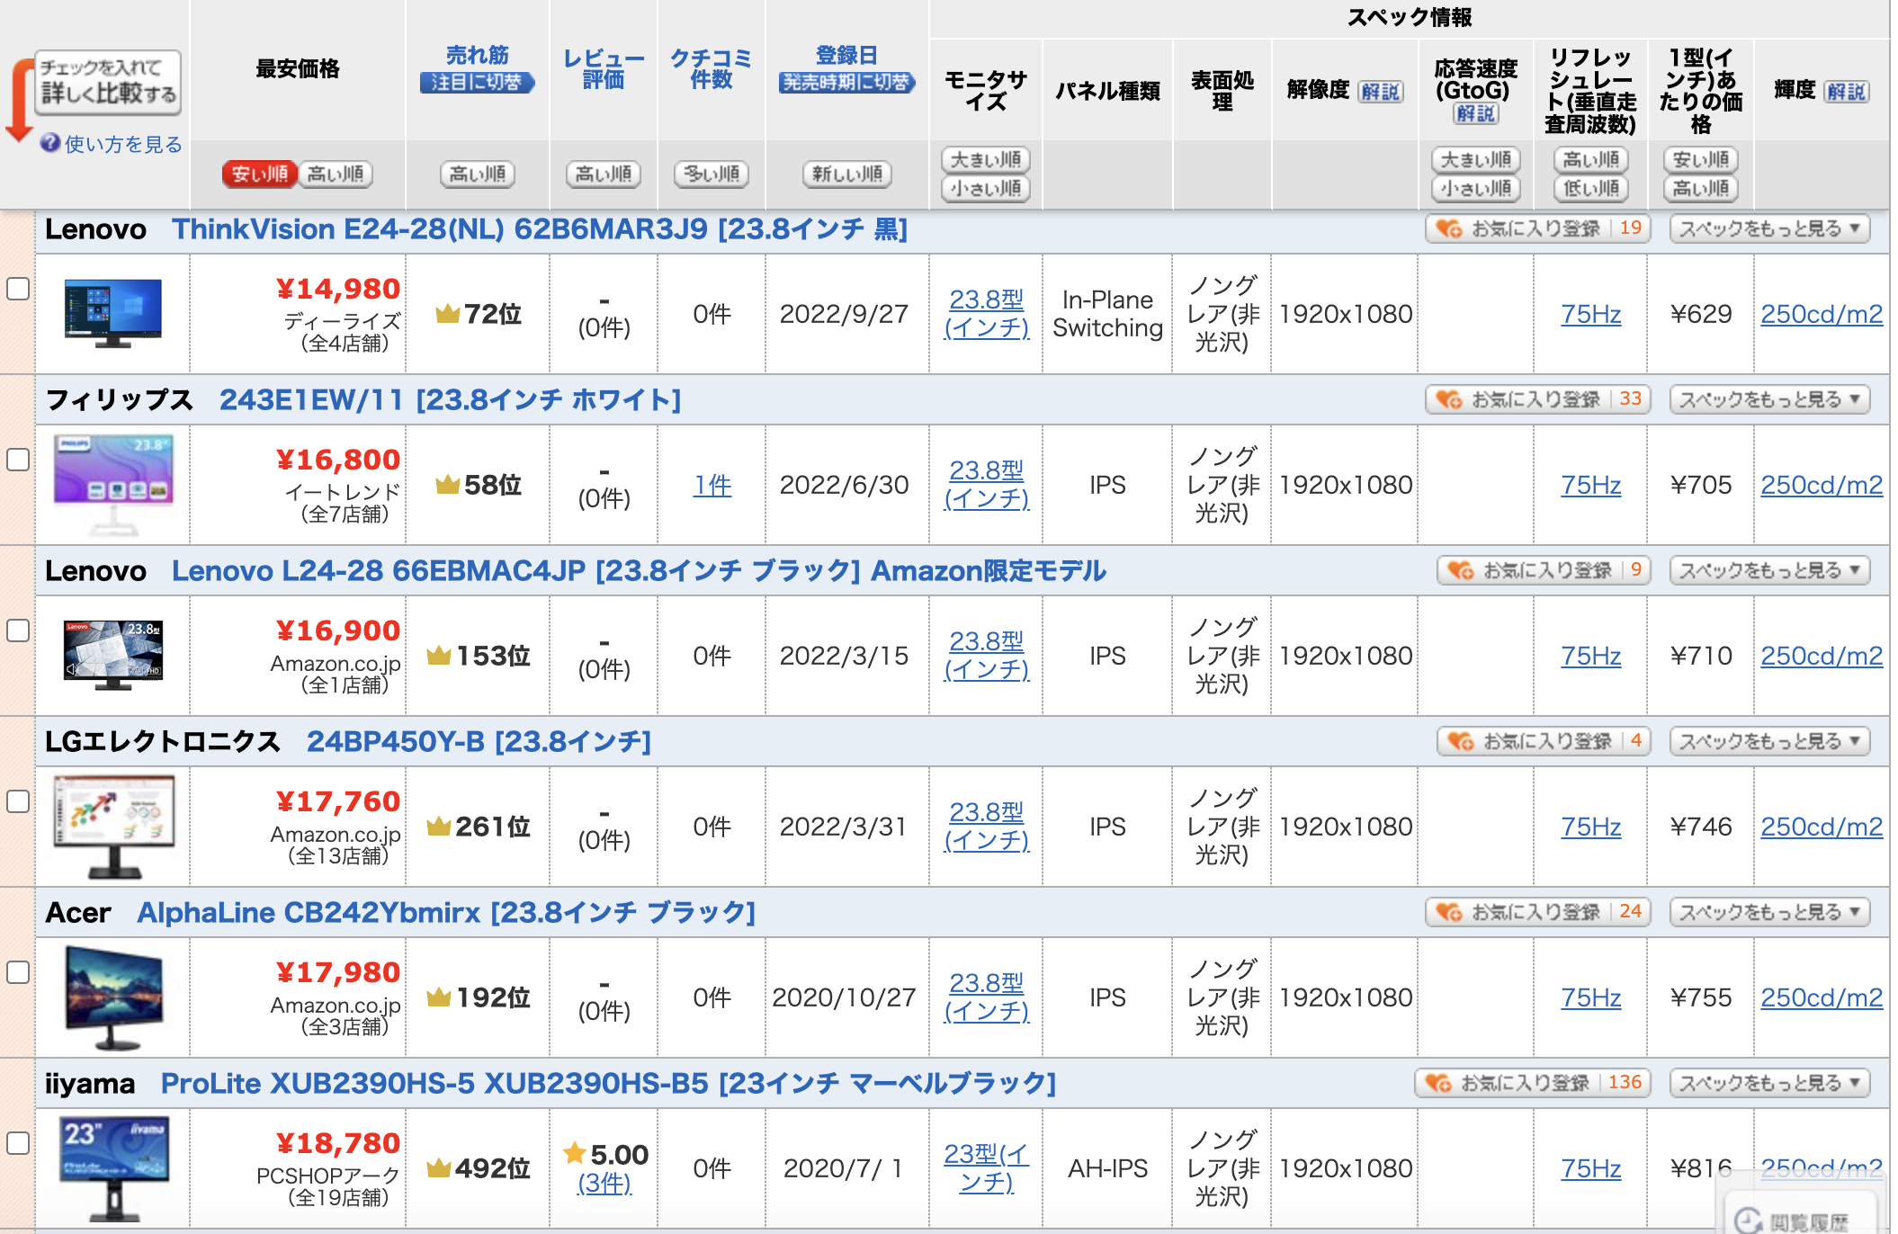
Task: Switch 売れ筋 to 注目に切替
Action: [478, 83]
